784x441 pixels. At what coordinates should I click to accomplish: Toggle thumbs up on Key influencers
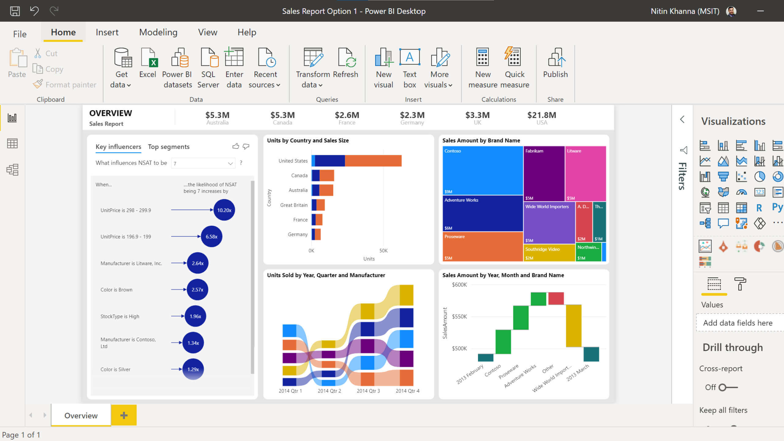click(235, 146)
